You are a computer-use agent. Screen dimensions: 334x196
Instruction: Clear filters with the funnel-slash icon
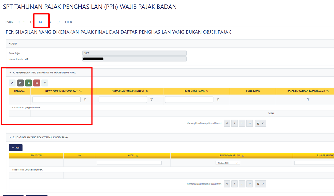[x=45, y=83]
